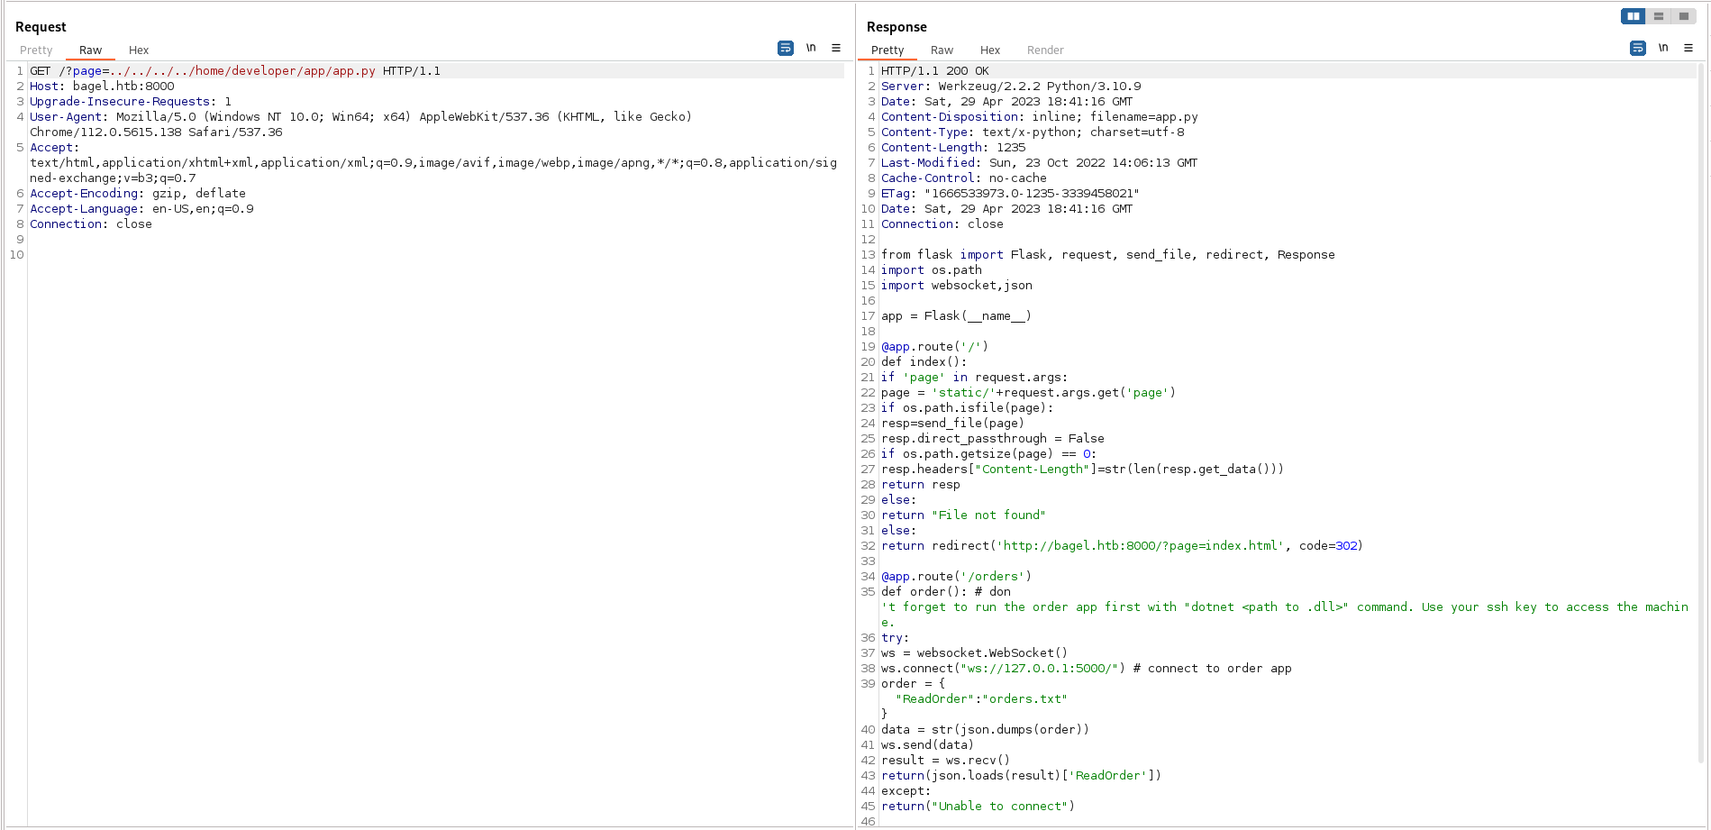Viewport: 1711px width, 830px height.
Task: Open the Render tab for the Response
Action: pos(1045,50)
